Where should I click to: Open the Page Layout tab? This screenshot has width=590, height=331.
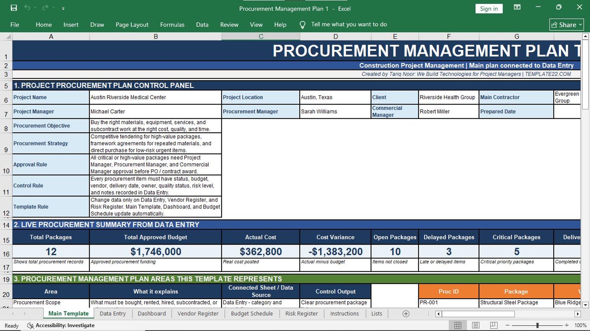click(x=132, y=24)
